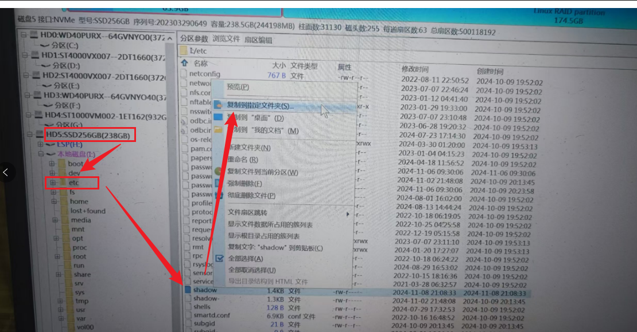Switch to the 扇区编辑 tab

tap(258, 40)
